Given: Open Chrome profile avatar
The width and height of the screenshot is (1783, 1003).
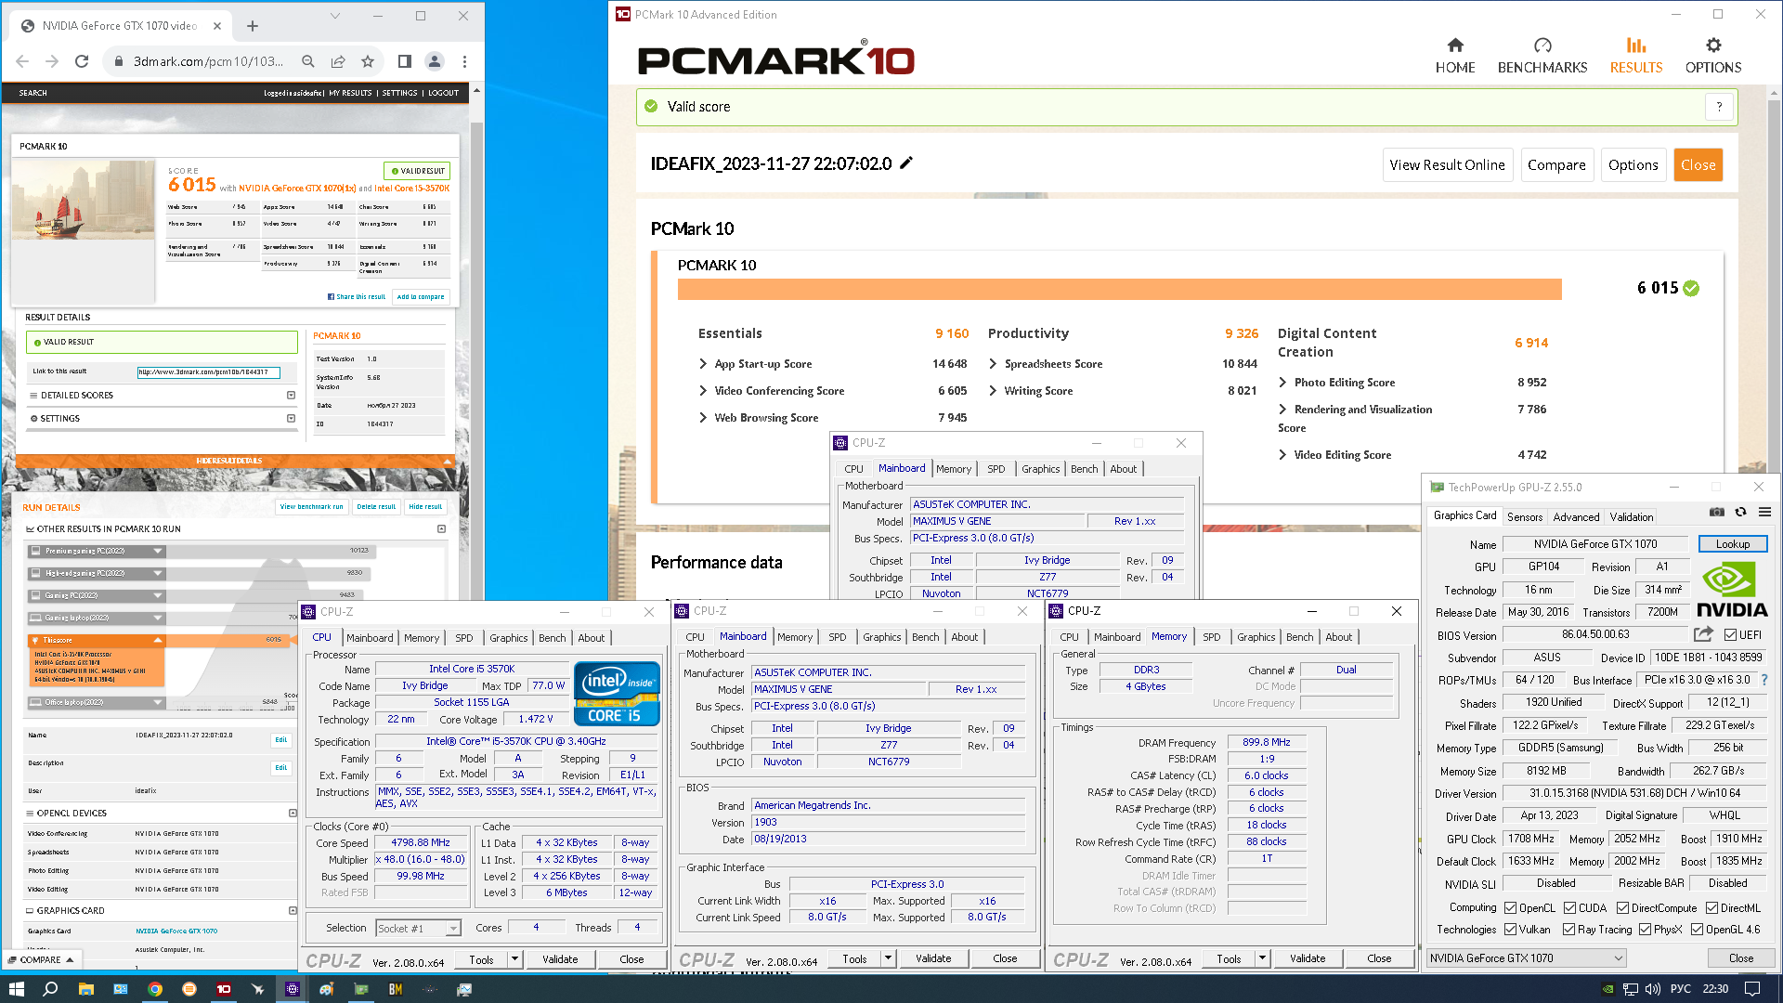Looking at the screenshot, I should click(434, 61).
